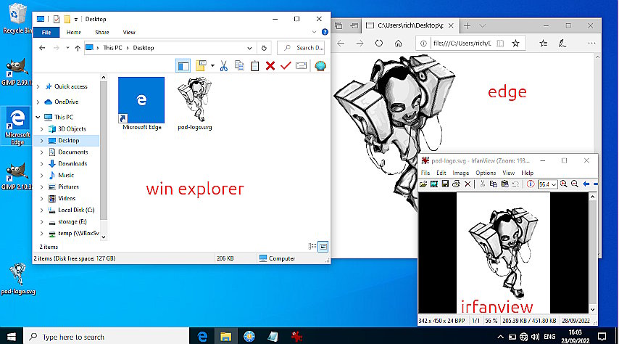Click the red checkmark Properties icon in Explorer
This screenshot has height=344, width=619.
(x=286, y=65)
